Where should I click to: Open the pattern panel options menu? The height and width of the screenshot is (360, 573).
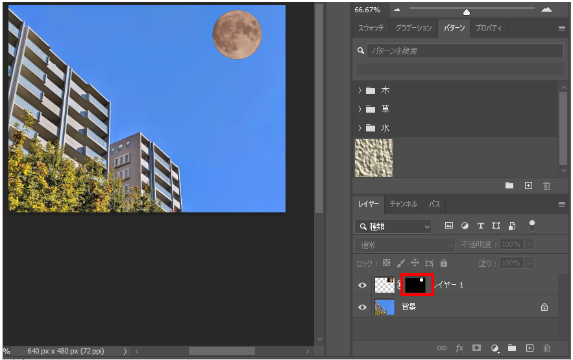click(x=562, y=28)
